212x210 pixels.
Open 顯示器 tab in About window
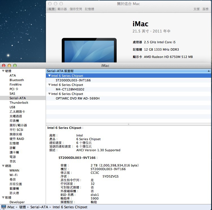coord(62,9)
